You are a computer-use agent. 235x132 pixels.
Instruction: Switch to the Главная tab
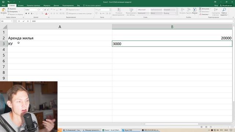click(12, 5)
